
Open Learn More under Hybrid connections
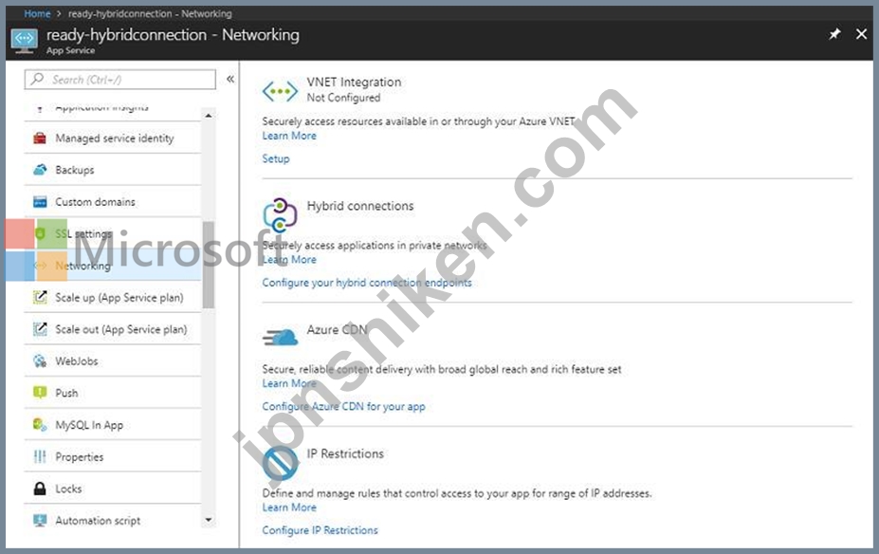tap(289, 260)
